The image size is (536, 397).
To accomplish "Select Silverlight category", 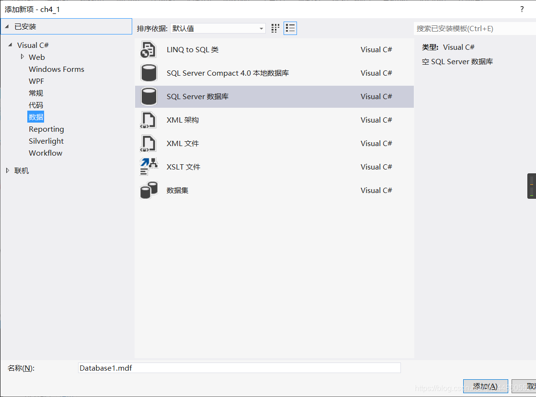I will 46,141.
